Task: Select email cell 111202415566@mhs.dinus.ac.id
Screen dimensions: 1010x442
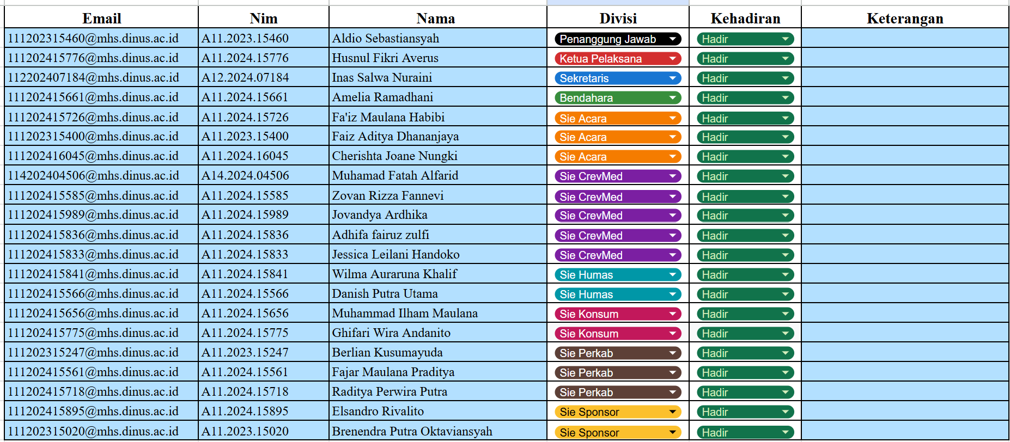Action: click(101, 293)
